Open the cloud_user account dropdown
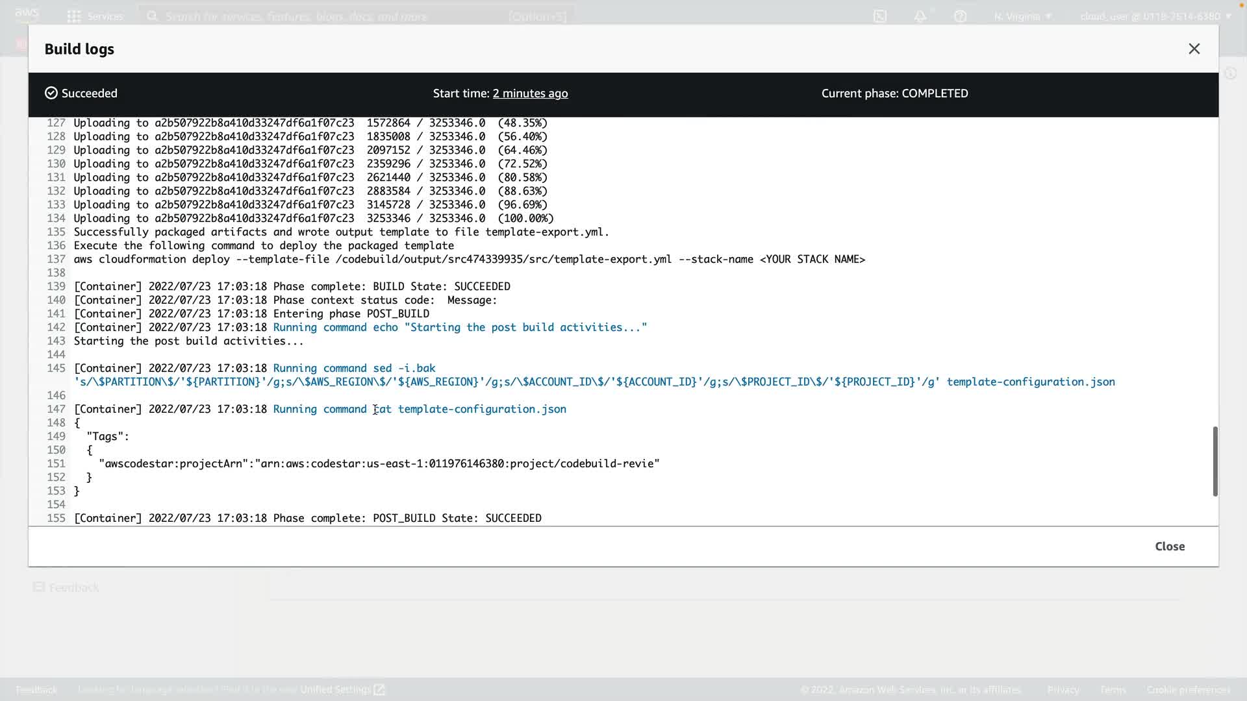1247x701 pixels. pyautogui.click(x=1155, y=16)
